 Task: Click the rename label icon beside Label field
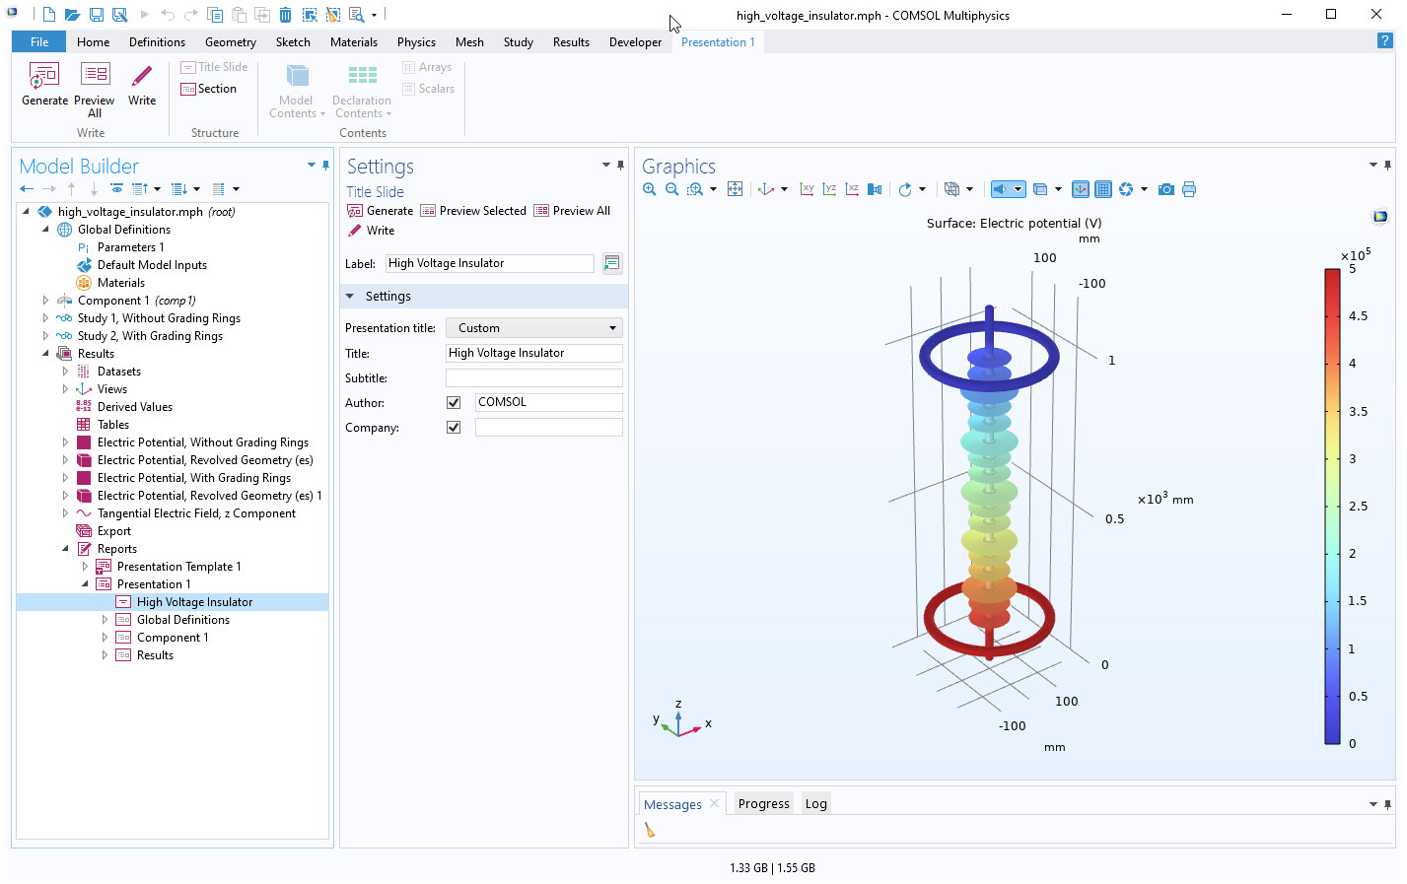[612, 263]
